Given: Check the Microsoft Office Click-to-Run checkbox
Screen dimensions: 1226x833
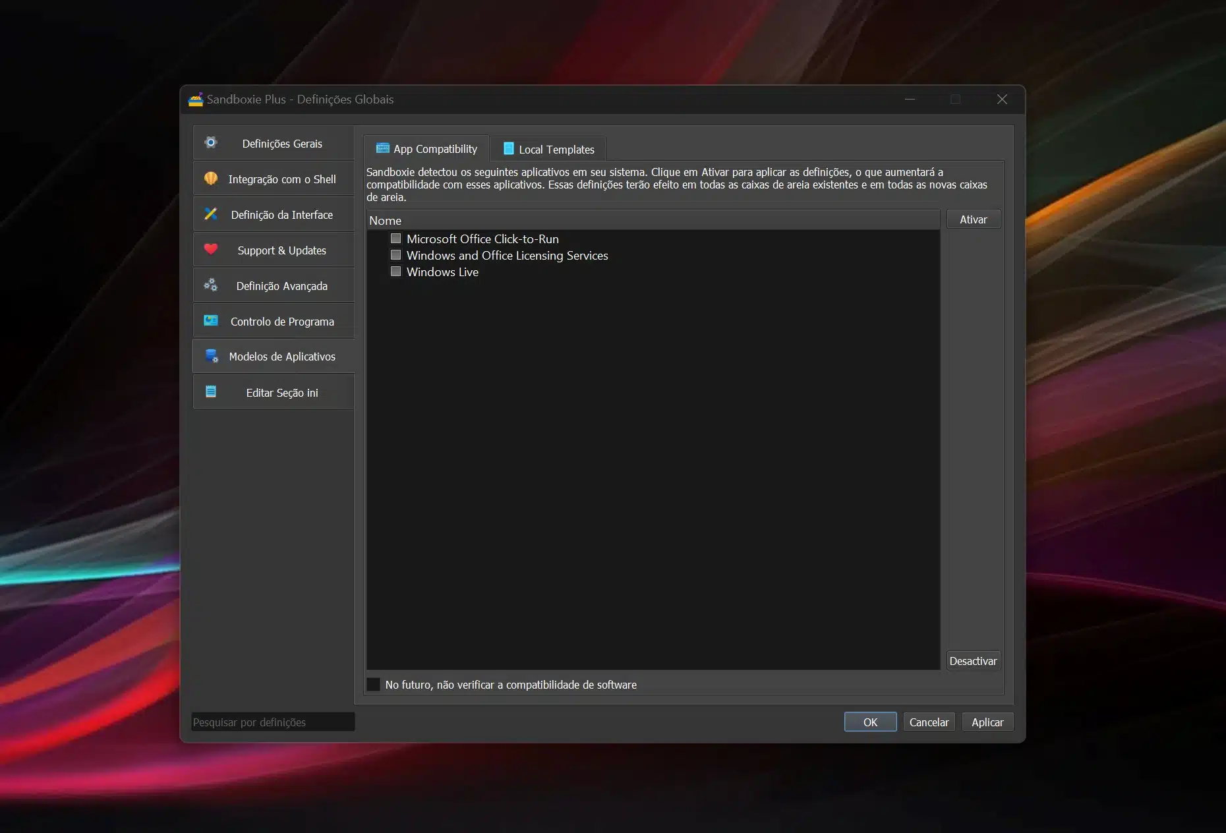Looking at the screenshot, I should [395, 239].
